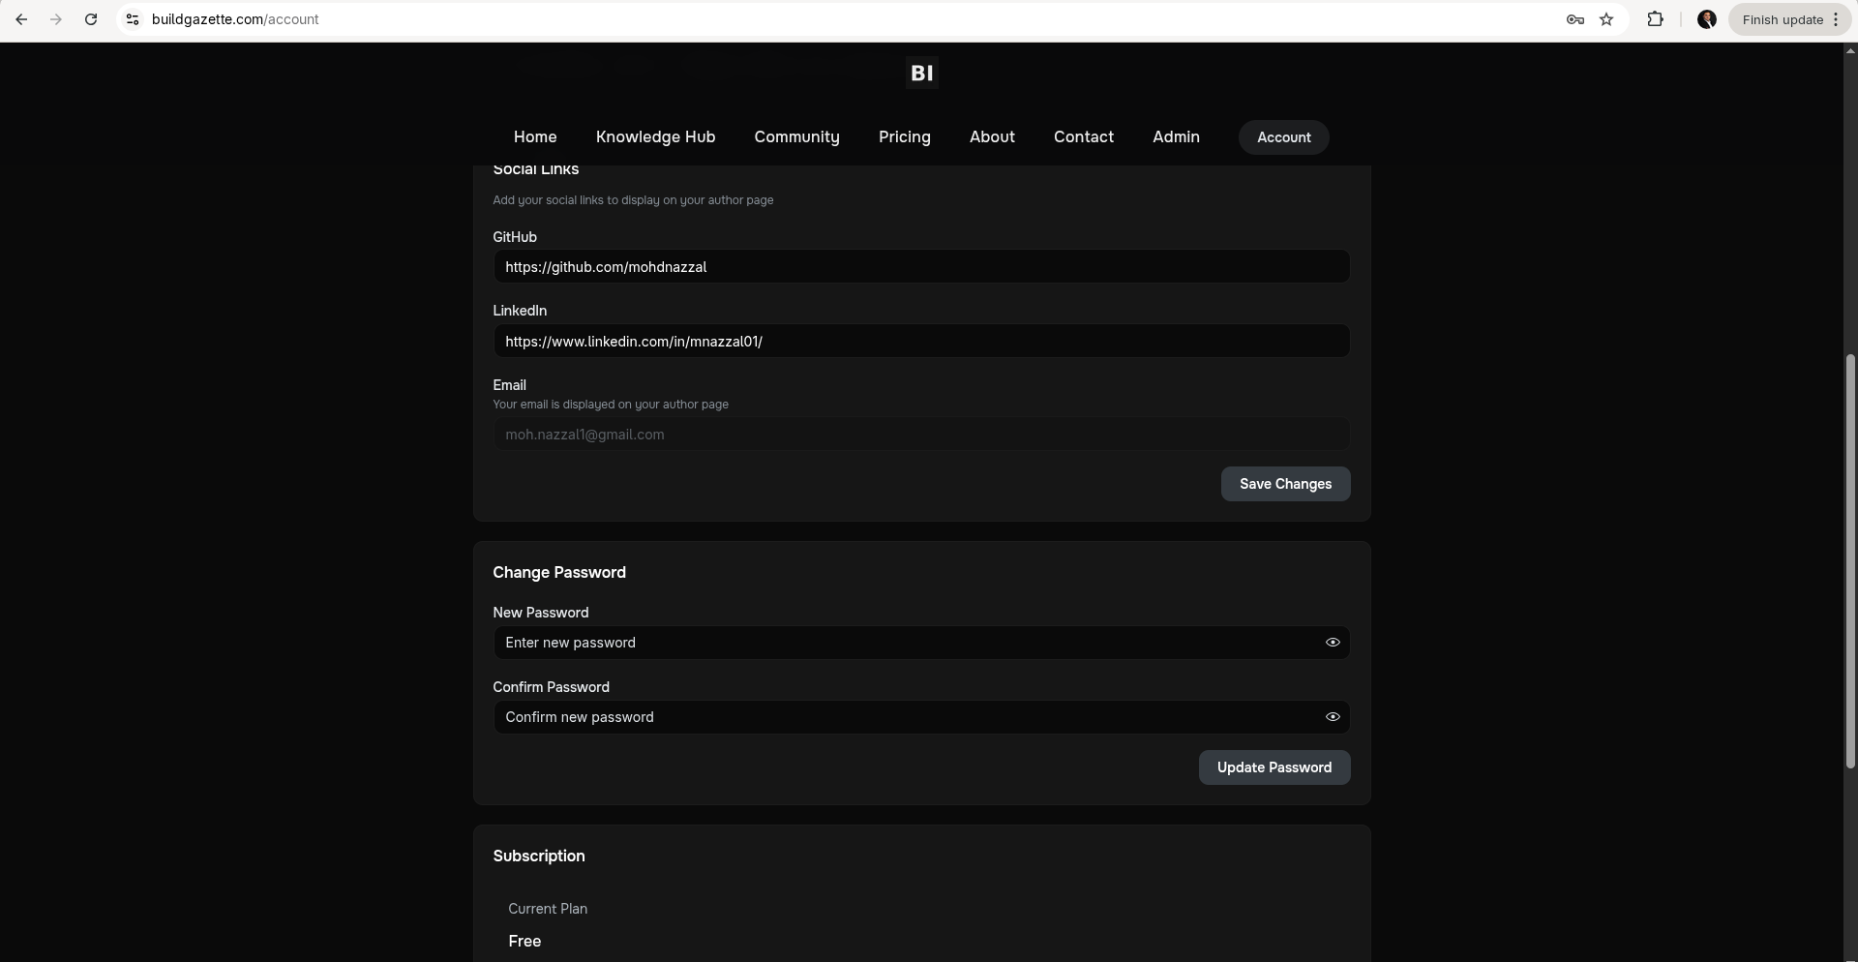This screenshot has width=1858, height=962.
Task: Click the Update Password button
Action: click(1274, 767)
